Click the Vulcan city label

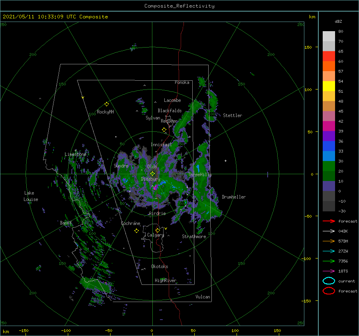pos(203,297)
